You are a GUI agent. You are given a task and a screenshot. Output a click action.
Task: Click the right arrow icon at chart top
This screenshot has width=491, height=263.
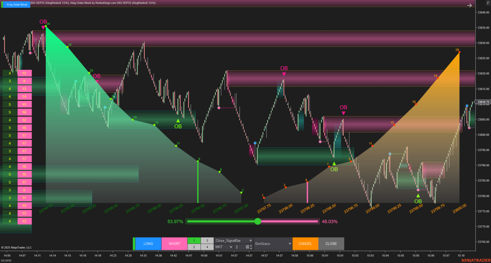click(x=469, y=5)
